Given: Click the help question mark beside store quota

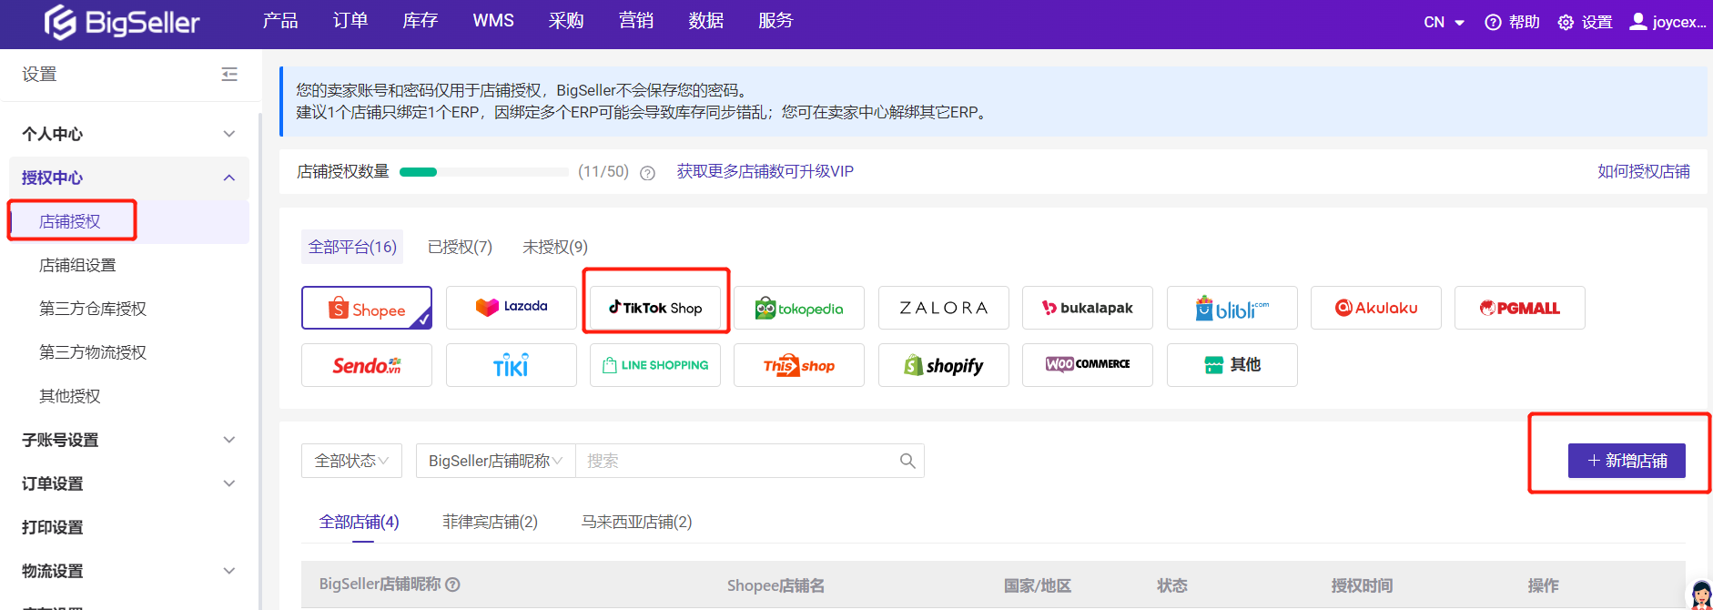Looking at the screenshot, I should (x=647, y=173).
